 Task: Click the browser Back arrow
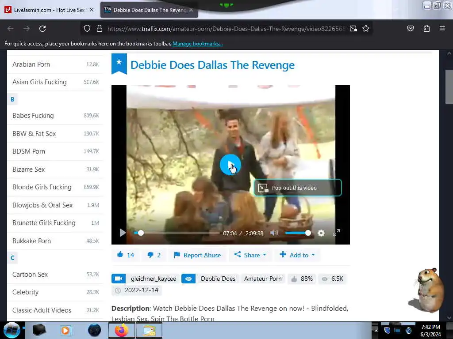point(11,29)
